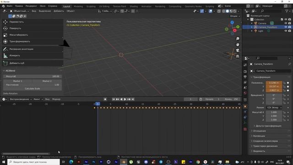Viewport: 293px width, 165px height.
Task: Click the Blender logo menu icon
Action: (x=3, y=6)
